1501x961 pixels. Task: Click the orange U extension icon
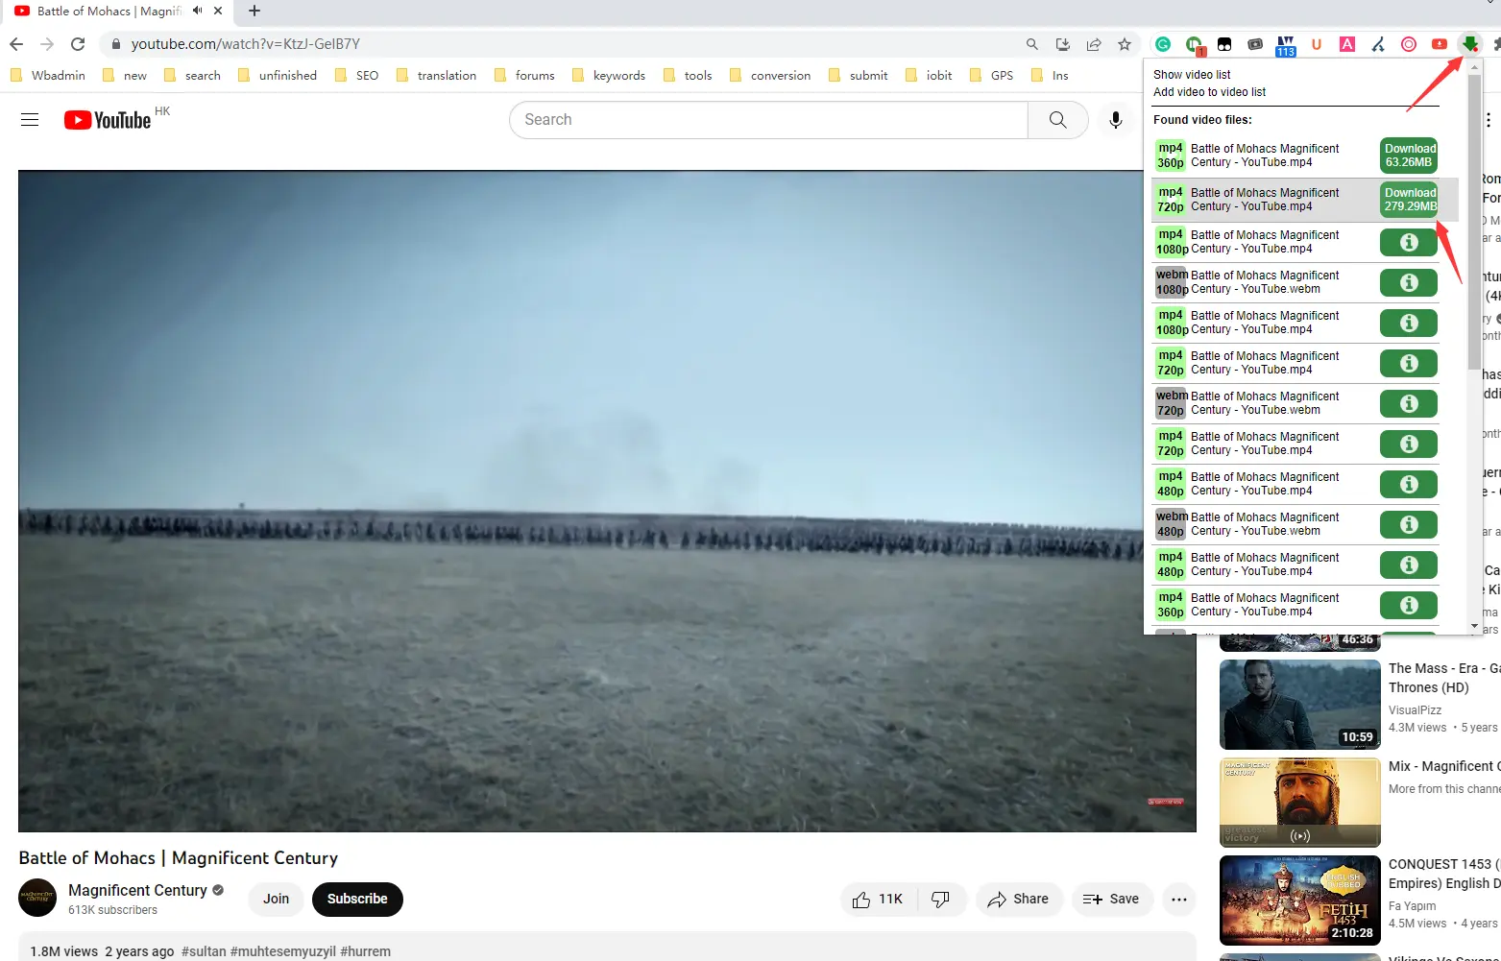[1317, 44]
